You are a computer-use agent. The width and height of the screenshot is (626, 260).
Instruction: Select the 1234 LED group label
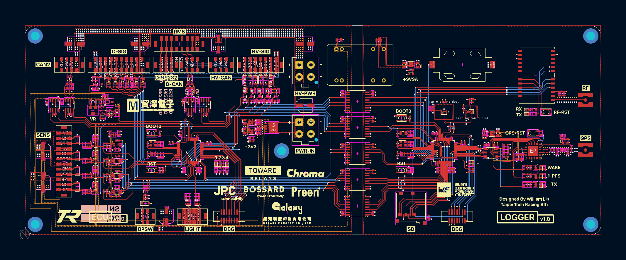click(222, 158)
